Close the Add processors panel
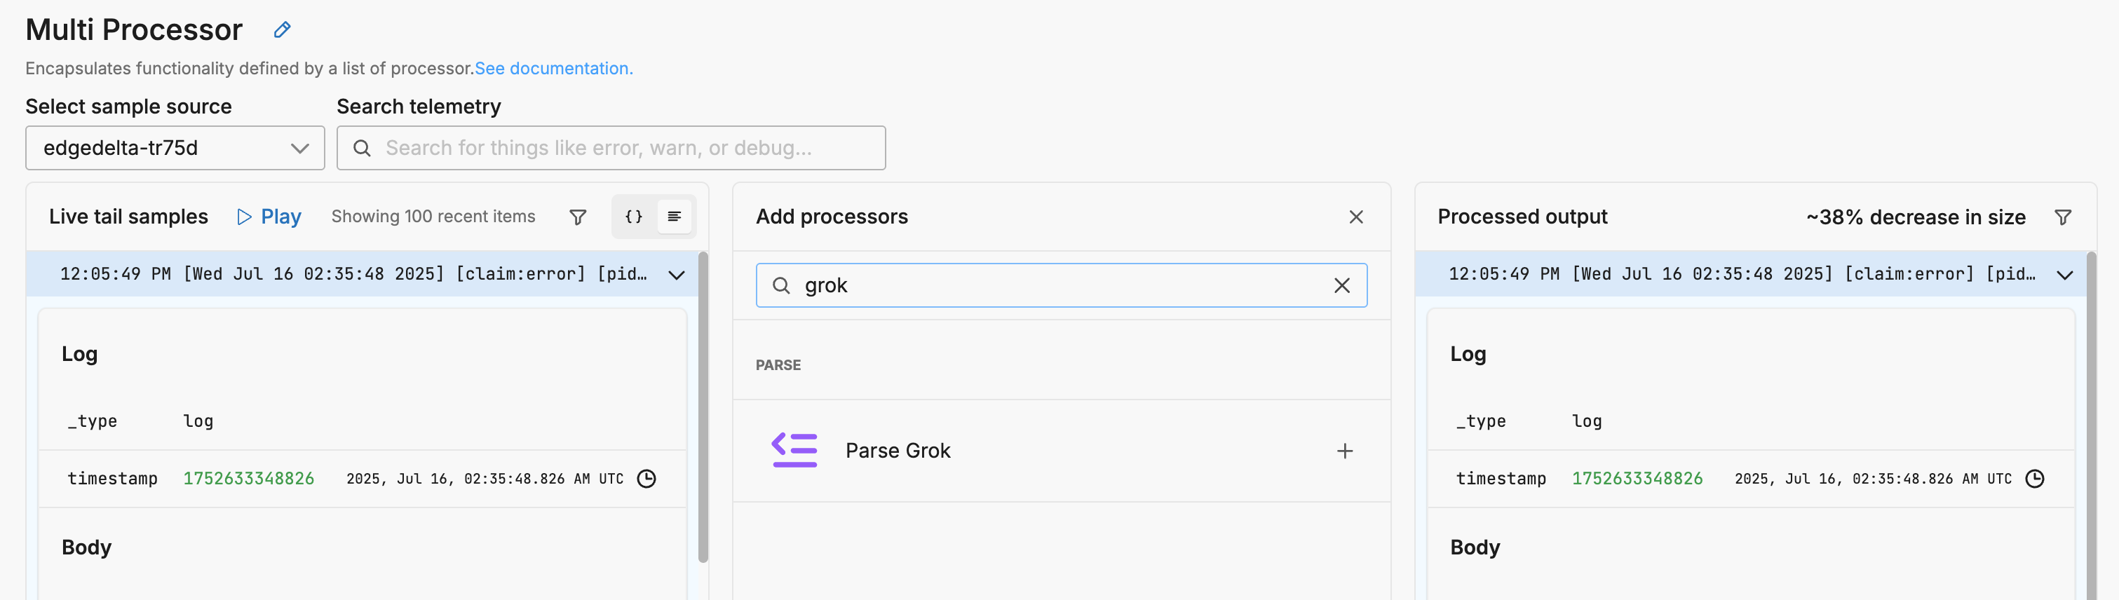This screenshot has width=2119, height=600. [x=1357, y=217]
